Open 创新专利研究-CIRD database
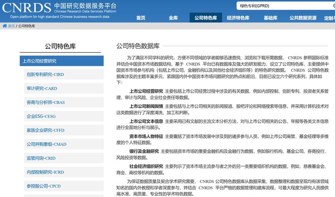 point(64,74)
